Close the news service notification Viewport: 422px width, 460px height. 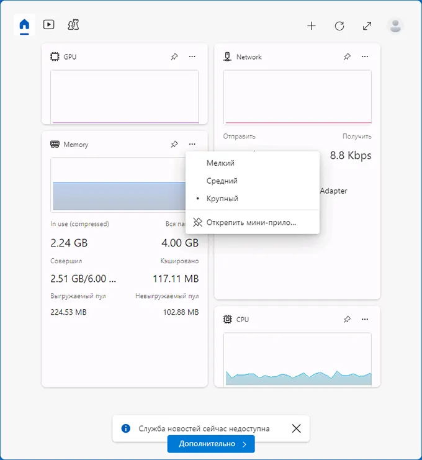click(297, 428)
